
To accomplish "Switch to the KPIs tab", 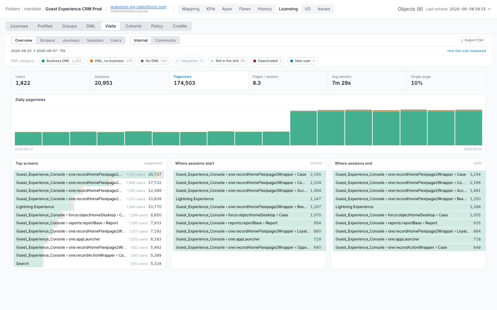I will tap(211, 9).
